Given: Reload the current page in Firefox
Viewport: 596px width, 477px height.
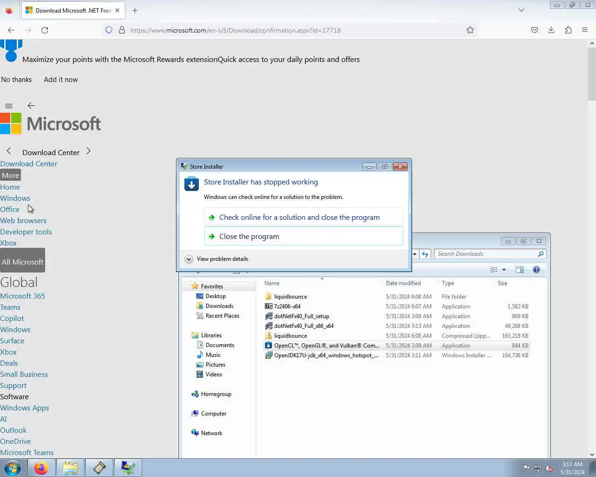Looking at the screenshot, I should tap(45, 30).
